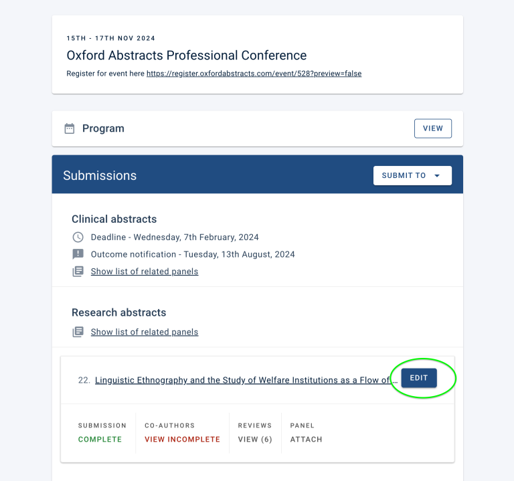Open the Submit To dropdown arrow
This screenshot has width=514, height=481.
click(x=437, y=176)
